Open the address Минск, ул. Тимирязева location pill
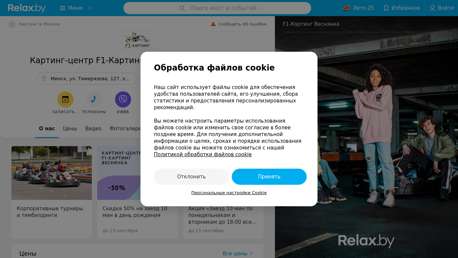 87,79
